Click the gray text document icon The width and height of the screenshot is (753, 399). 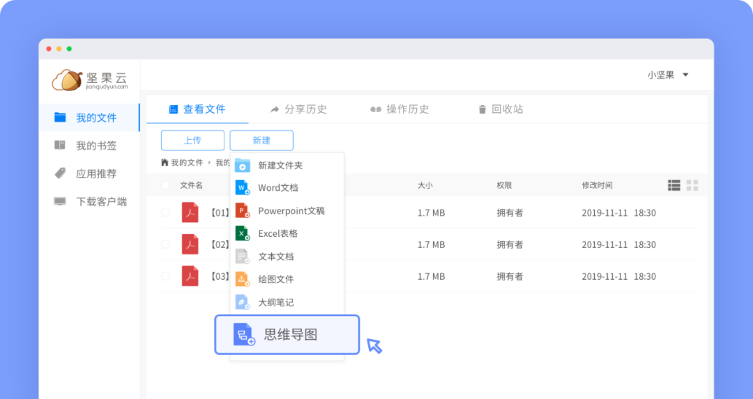pos(242,256)
